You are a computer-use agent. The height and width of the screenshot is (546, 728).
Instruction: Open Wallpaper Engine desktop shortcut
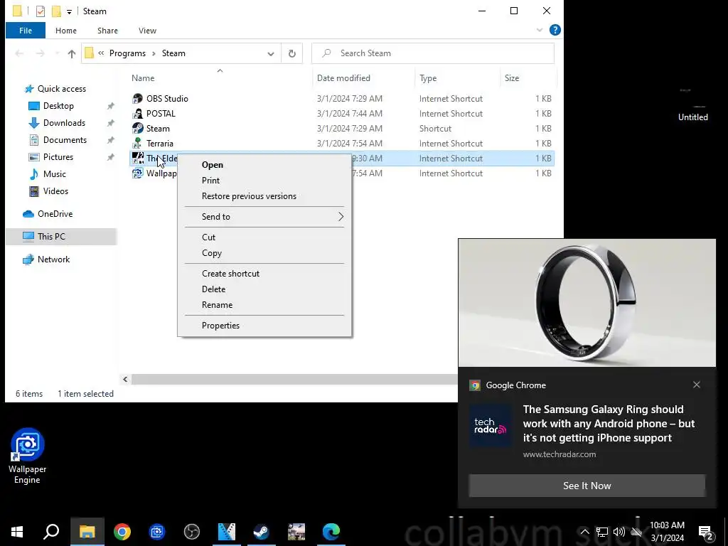tap(28, 456)
